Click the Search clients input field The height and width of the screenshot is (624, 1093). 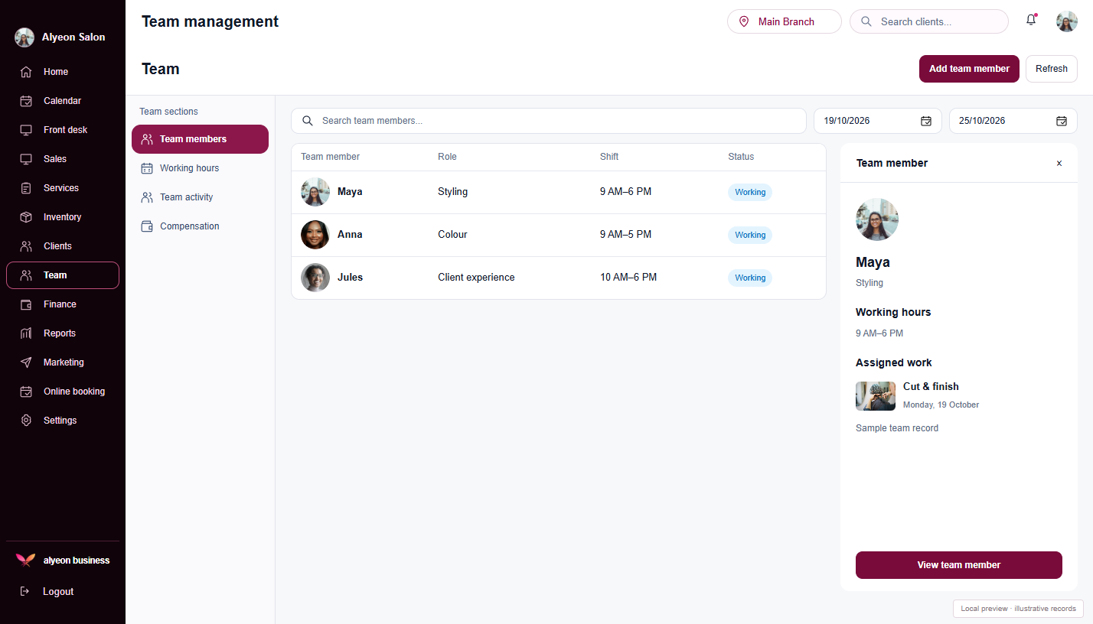point(929,21)
